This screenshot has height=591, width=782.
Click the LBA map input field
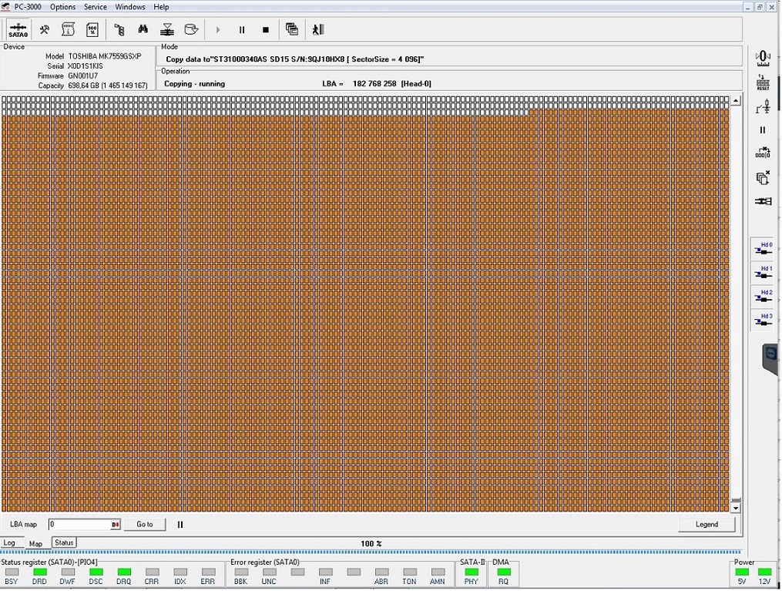(79, 525)
